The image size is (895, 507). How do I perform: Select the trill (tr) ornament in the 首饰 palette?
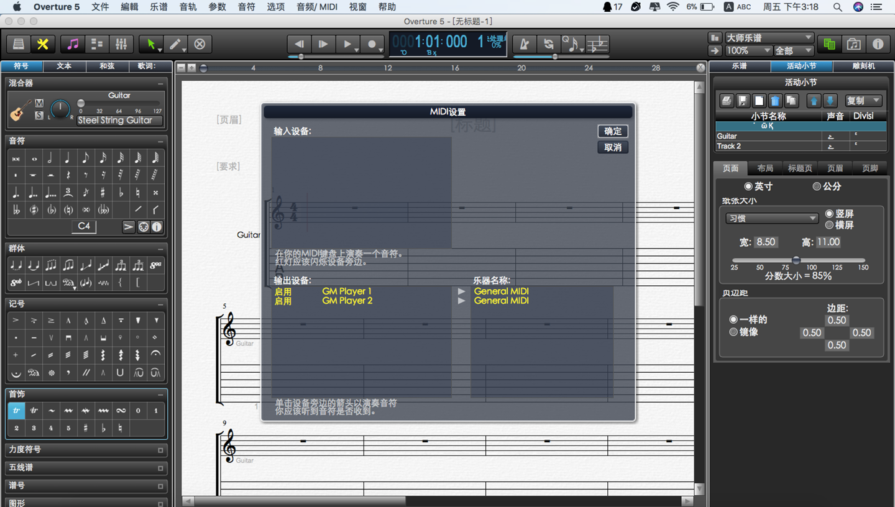click(x=16, y=411)
